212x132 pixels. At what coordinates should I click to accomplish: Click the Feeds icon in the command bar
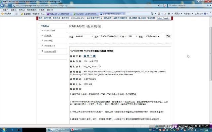pos(159,14)
